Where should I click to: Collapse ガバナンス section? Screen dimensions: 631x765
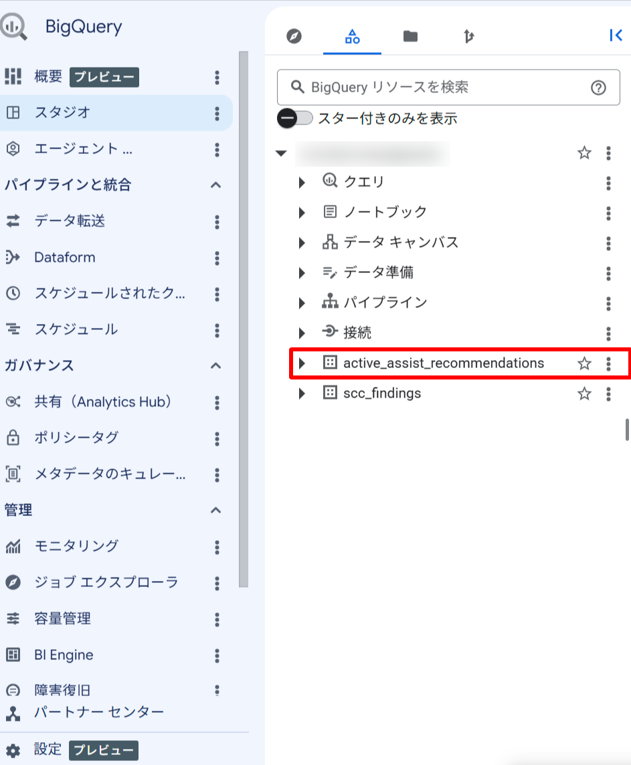point(215,365)
